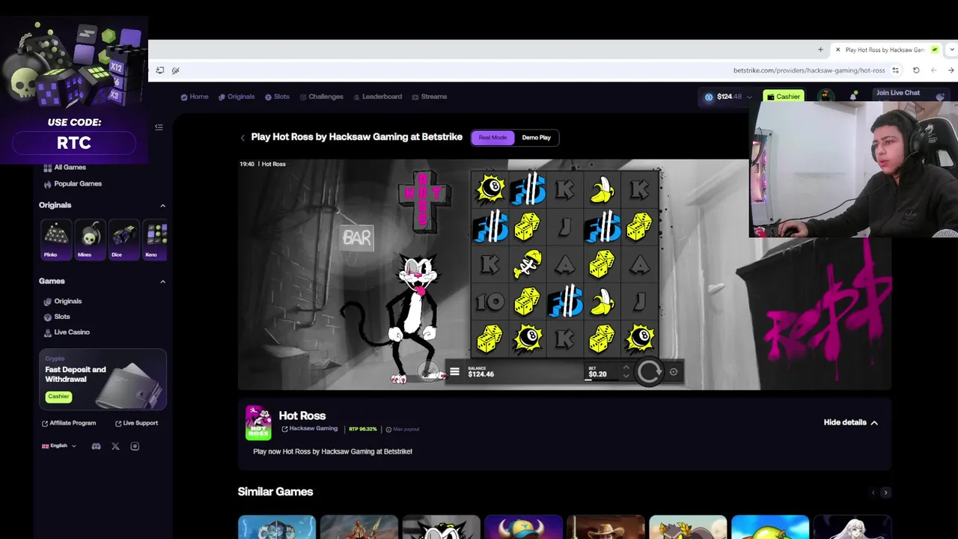Open Challenges in top navigation
The image size is (958, 539).
point(321,97)
